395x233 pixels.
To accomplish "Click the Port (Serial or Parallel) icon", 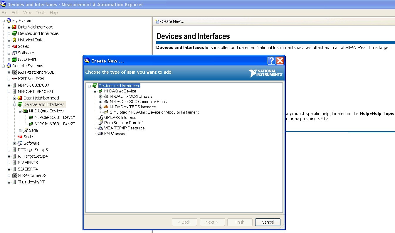I will pos(100,123).
